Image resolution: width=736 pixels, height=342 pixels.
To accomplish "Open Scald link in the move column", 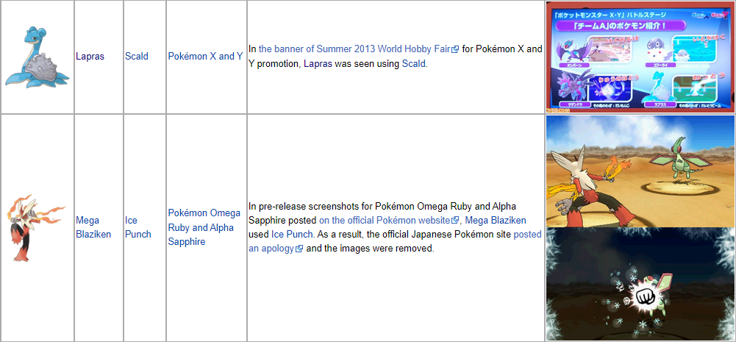I will click(136, 56).
